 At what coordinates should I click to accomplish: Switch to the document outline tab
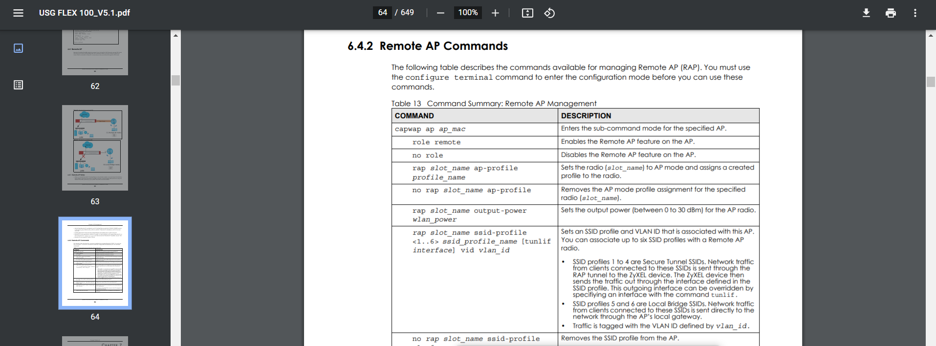pos(18,85)
